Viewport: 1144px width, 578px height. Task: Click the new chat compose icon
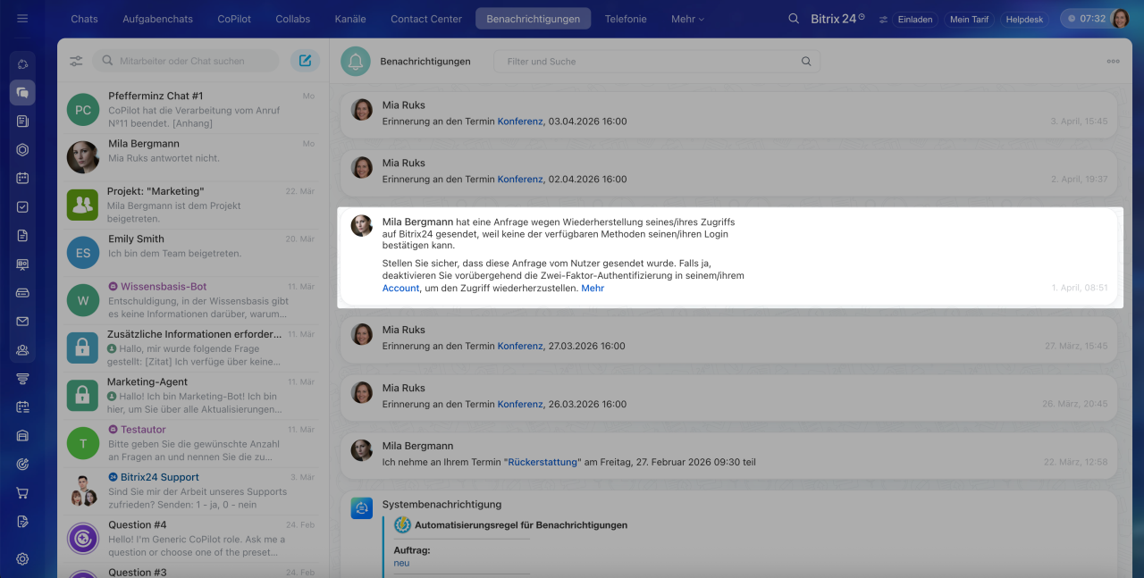pos(305,61)
